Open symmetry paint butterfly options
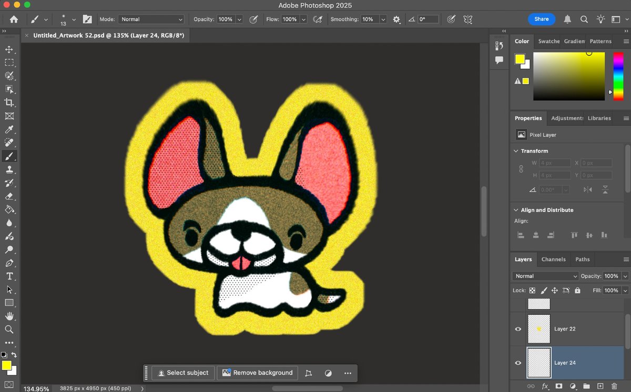The image size is (631, 392). [x=467, y=19]
